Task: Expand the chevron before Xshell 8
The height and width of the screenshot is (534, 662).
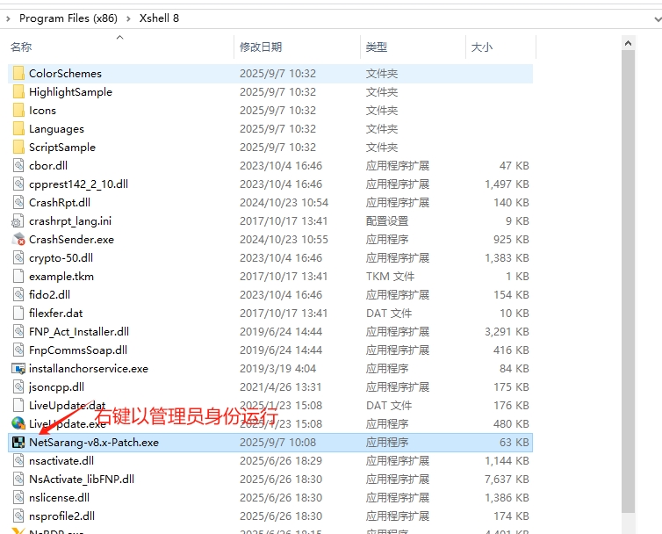Action: point(128,18)
